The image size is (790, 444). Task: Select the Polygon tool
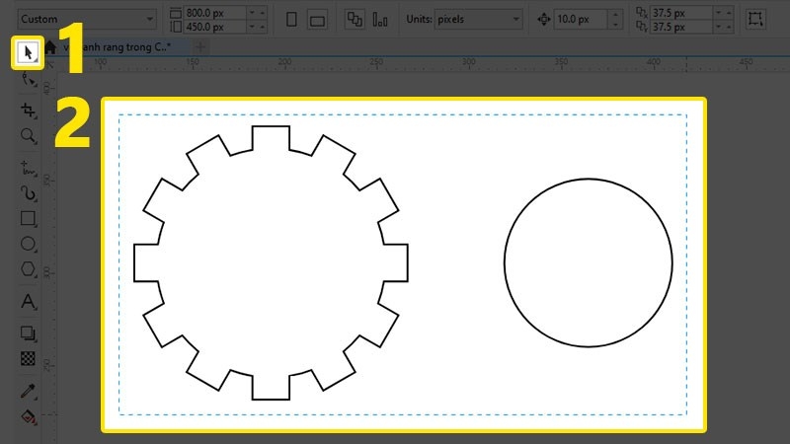coord(29,269)
